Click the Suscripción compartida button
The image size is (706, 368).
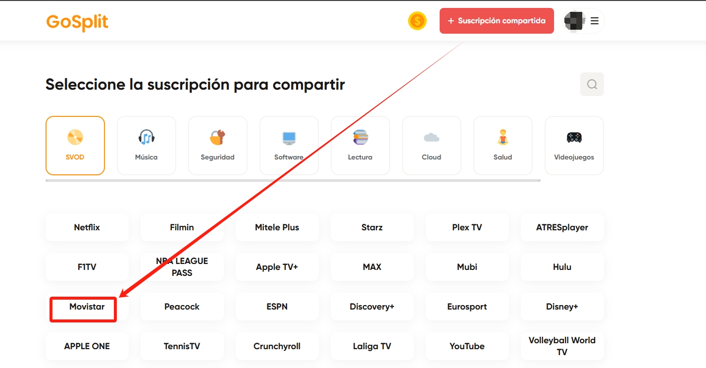point(497,21)
